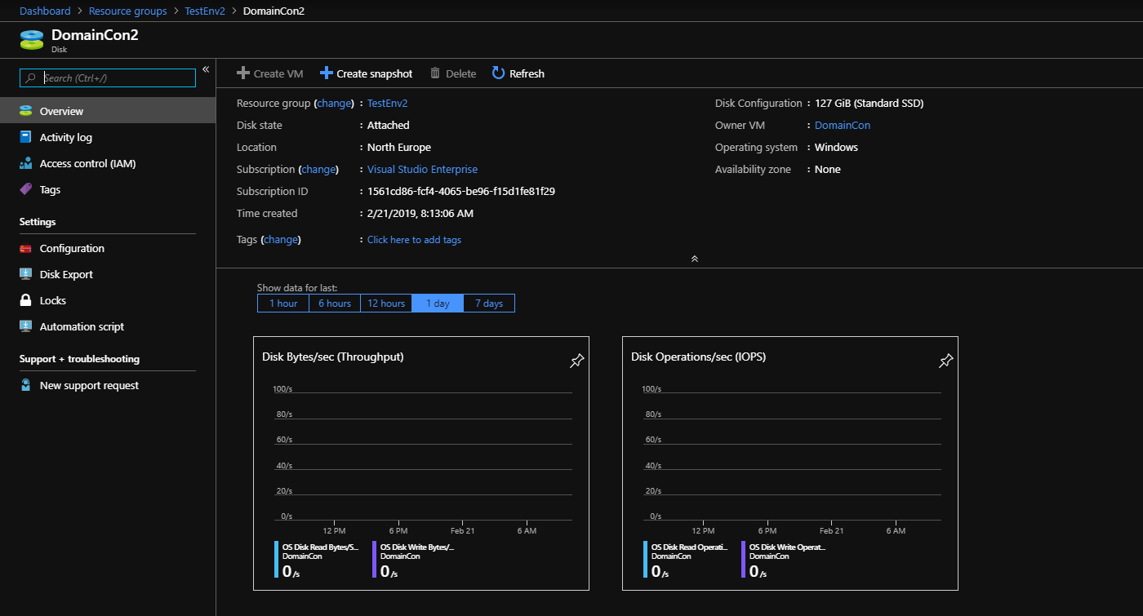Click the OS Disk Write Operations legend entry
1143x616 pixels.
(785, 560)
